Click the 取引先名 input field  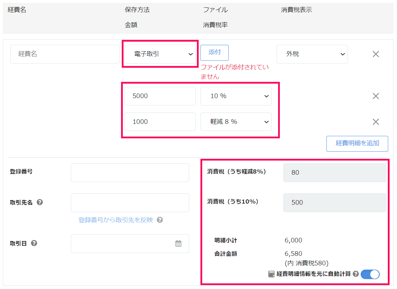(130, 203)
